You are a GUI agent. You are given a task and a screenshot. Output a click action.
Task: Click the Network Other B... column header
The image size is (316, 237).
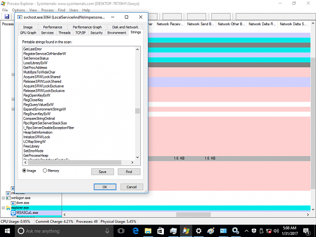(x=231, y=24)
